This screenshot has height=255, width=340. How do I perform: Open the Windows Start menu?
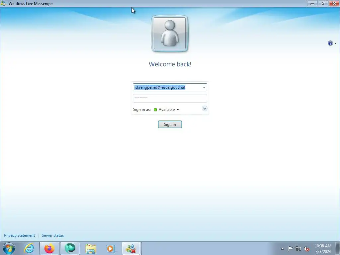pos(9,248)
